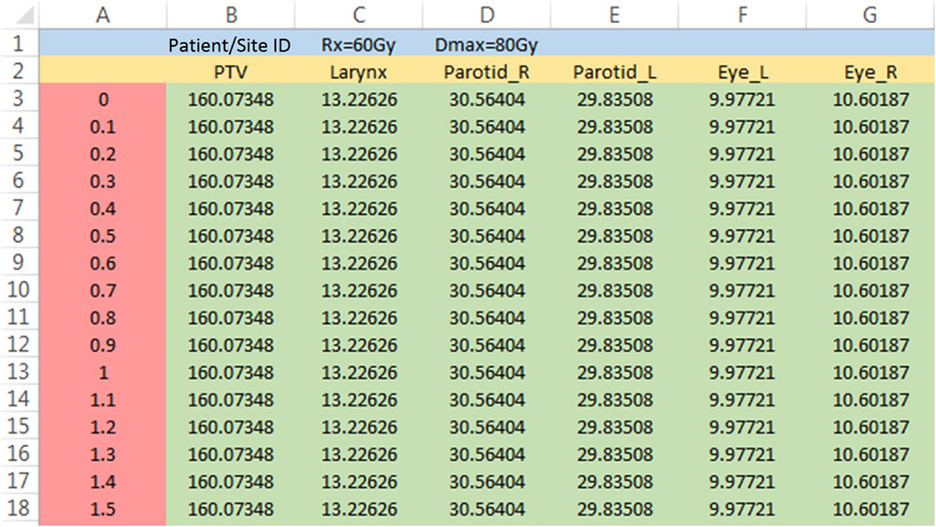Select column F header

[742, 14]
